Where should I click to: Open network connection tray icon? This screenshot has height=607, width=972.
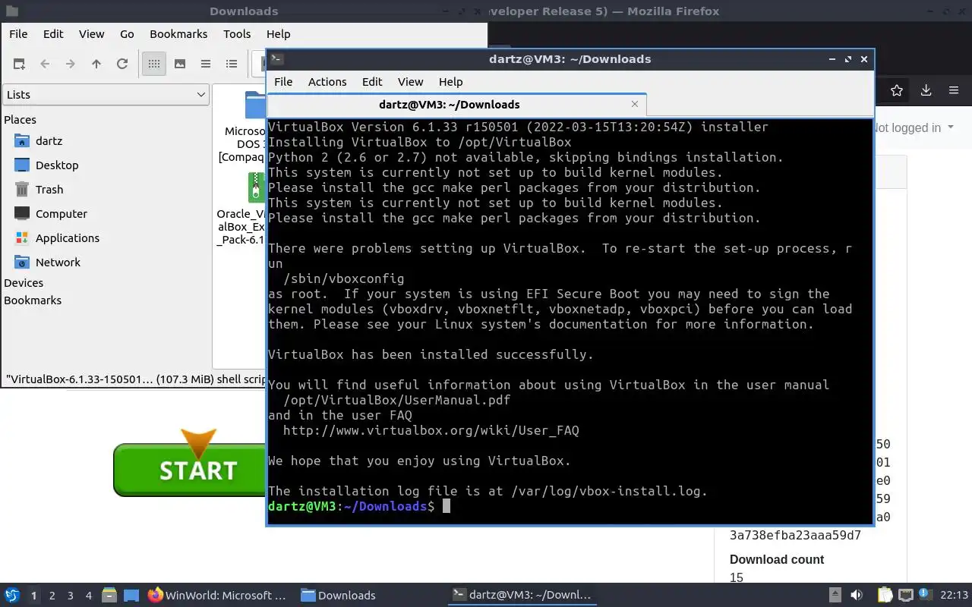point(905,596)
